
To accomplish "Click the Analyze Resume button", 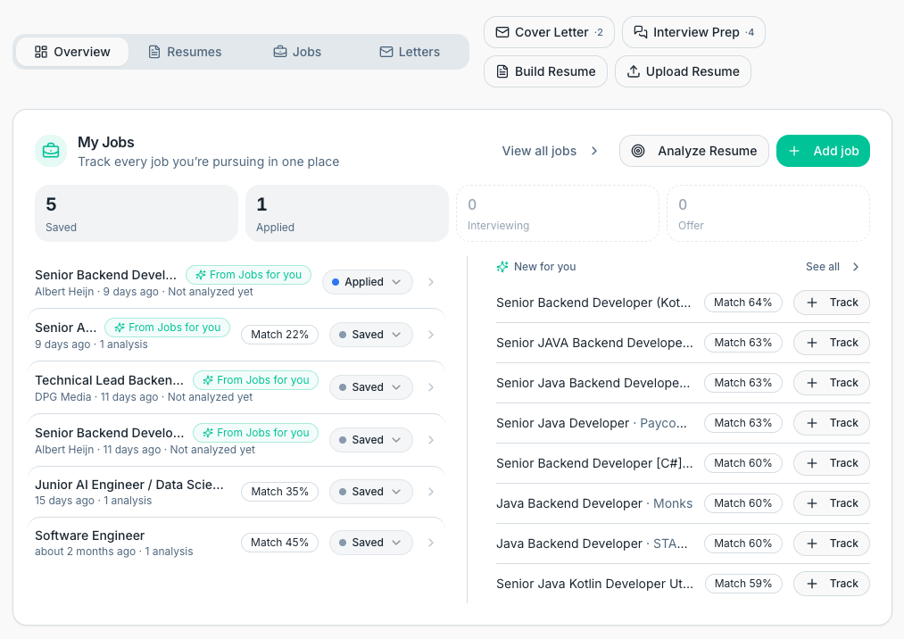I will (694, 151).
